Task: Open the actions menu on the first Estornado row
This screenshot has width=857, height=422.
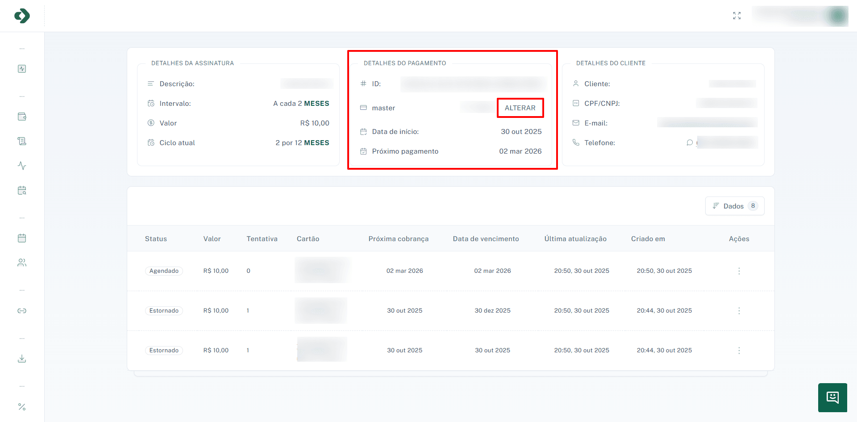Action: click(739, 310)
